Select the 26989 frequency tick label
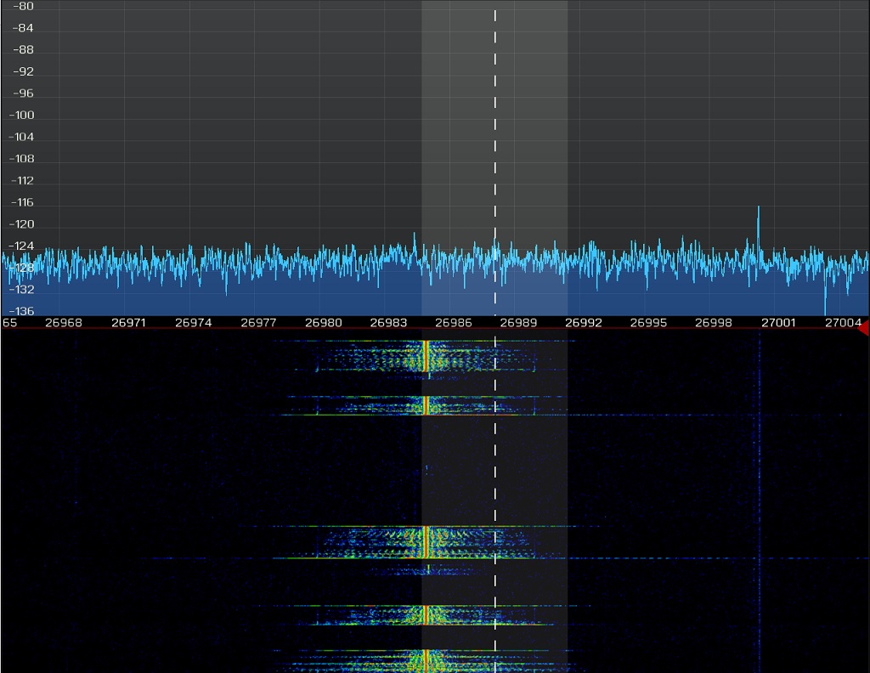Viewport: 870px width, 673px height. click(518, 323)
